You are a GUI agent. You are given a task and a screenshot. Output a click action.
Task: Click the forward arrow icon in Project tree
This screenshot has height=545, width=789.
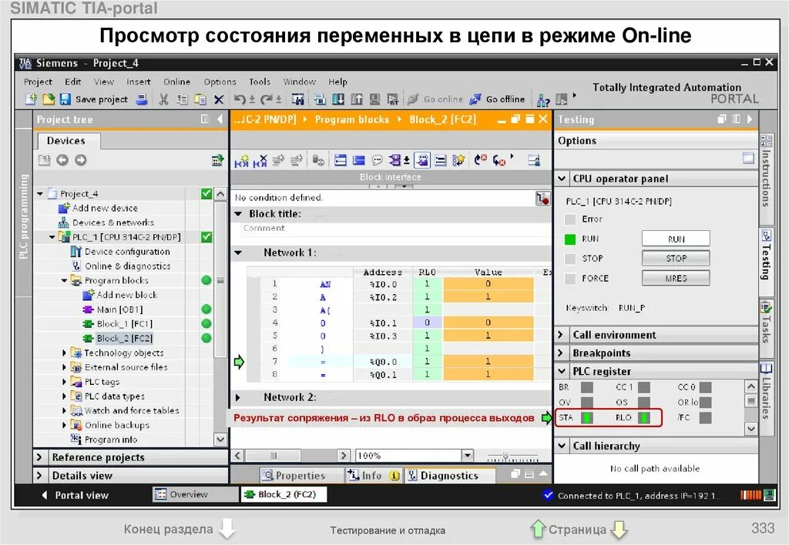[x=80, y=160]
